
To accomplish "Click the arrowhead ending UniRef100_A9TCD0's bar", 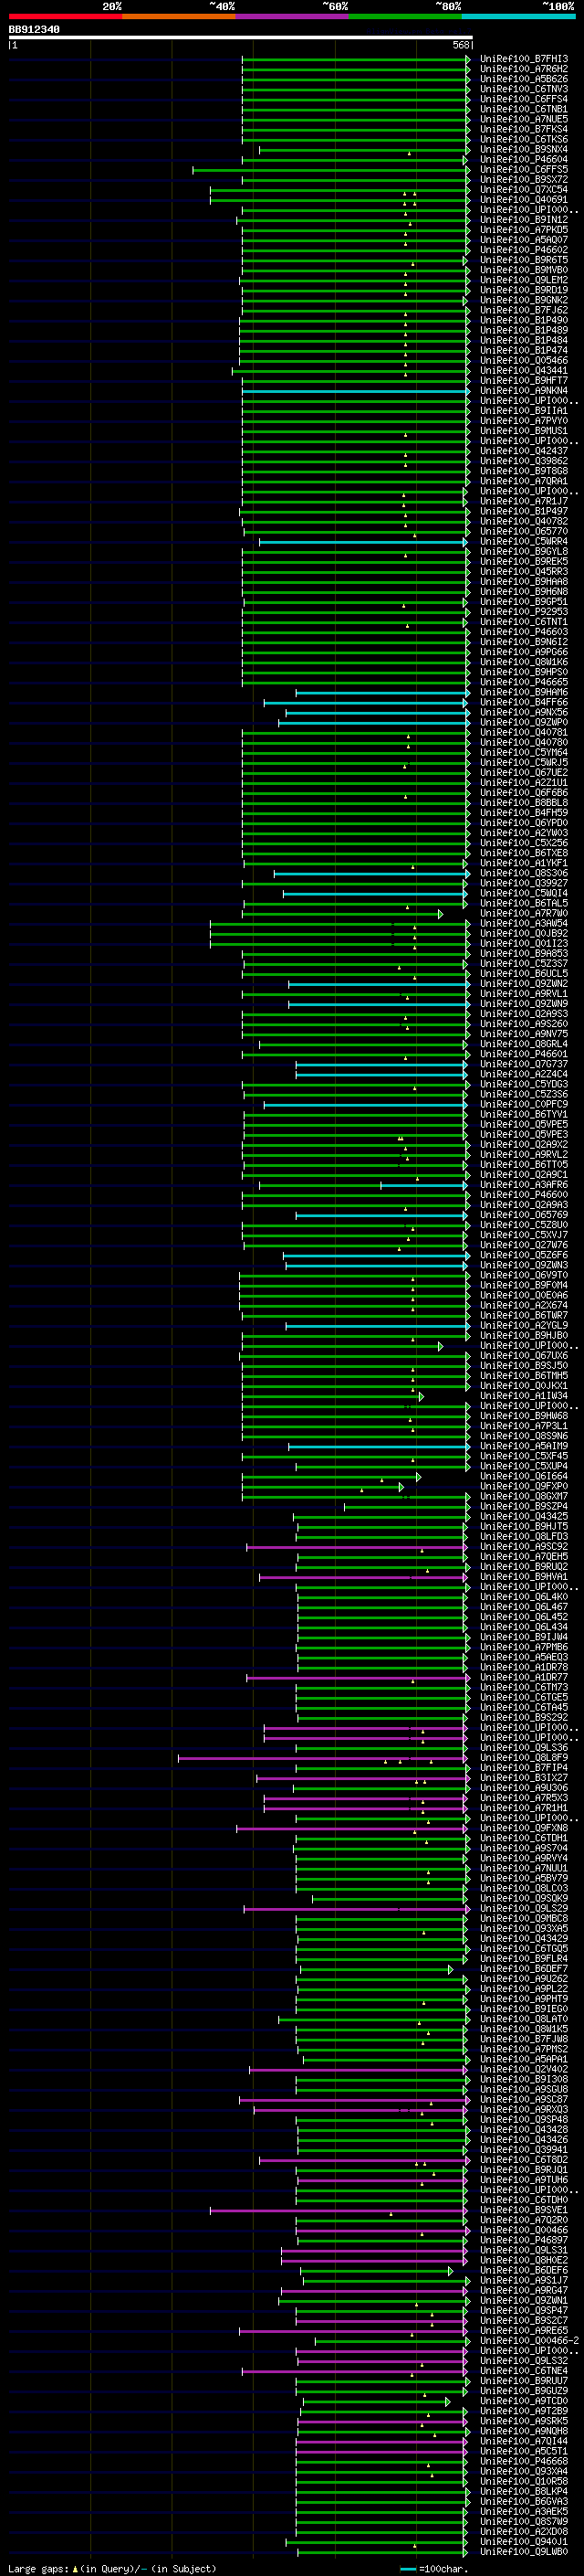I will [447, 2401].
